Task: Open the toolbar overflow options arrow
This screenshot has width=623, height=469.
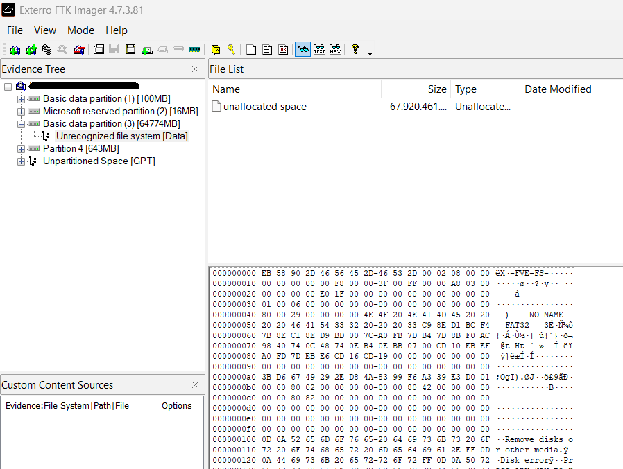Action: 370,53
